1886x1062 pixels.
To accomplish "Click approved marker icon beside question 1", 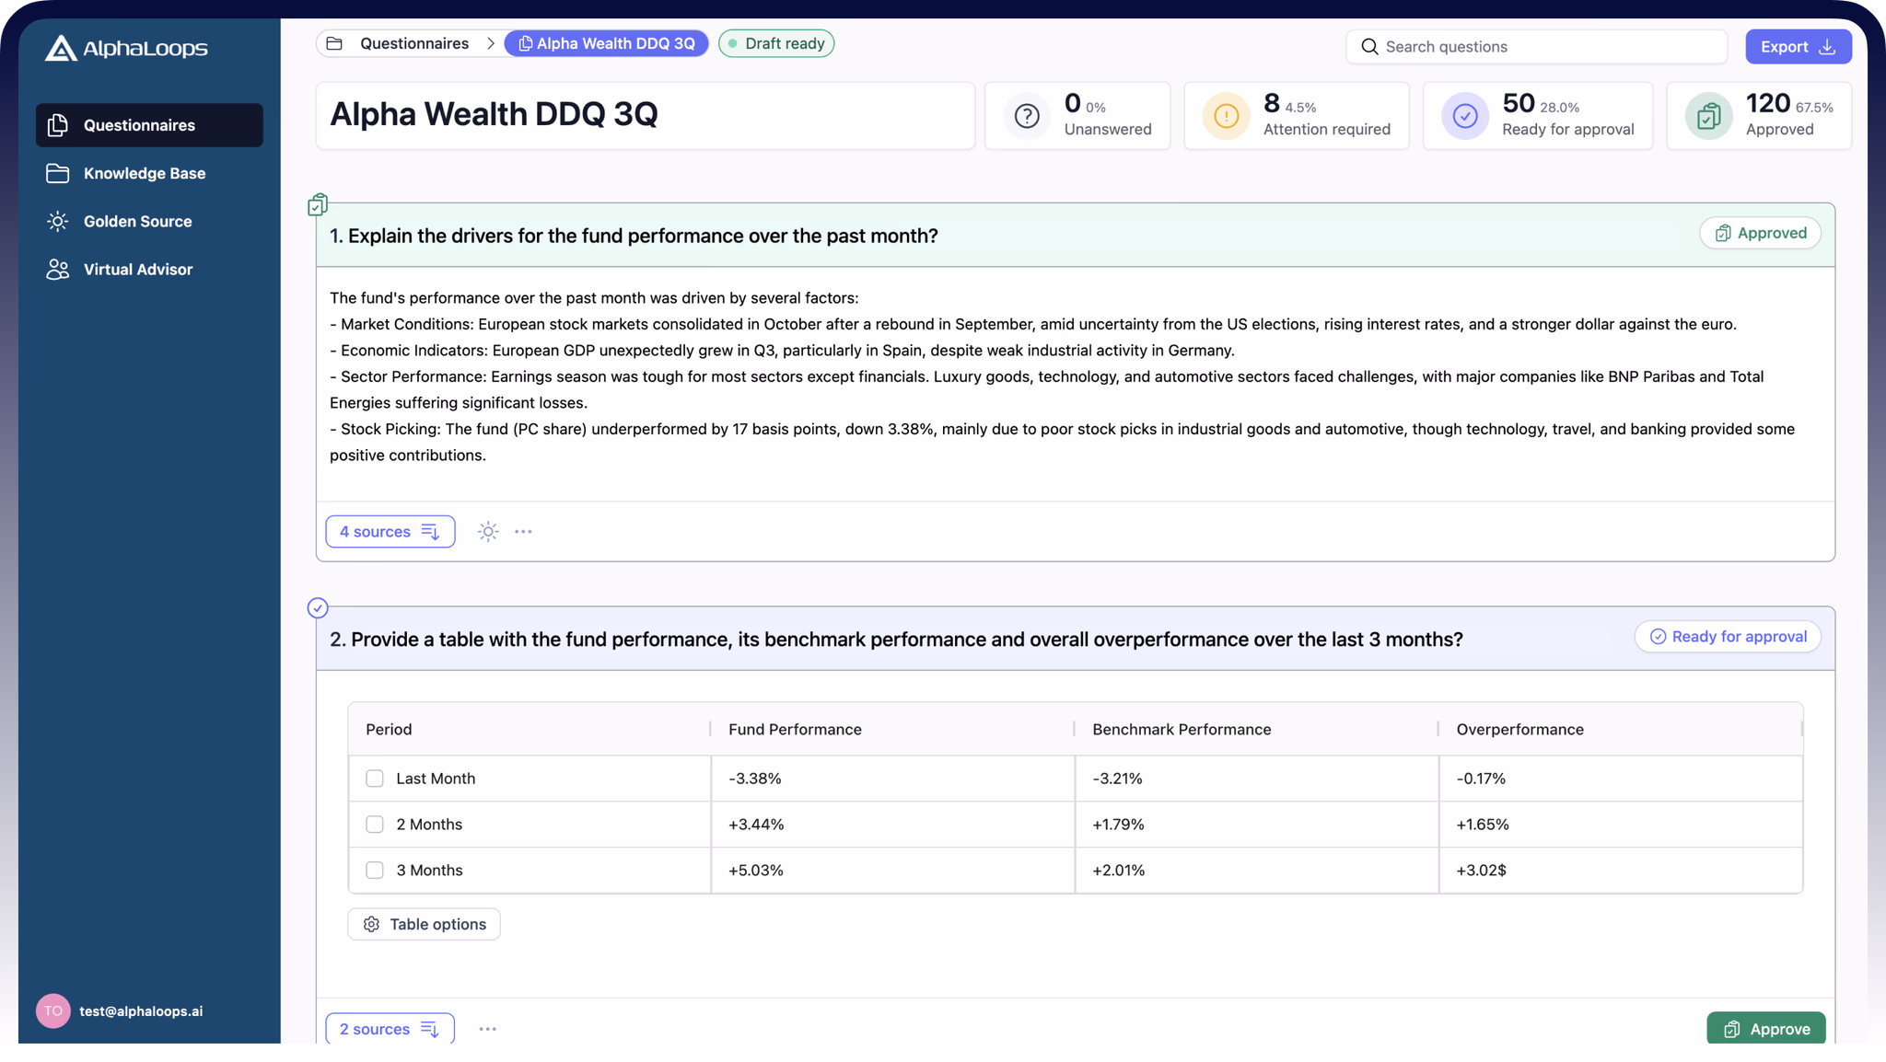I will click(x=318, y=204).
